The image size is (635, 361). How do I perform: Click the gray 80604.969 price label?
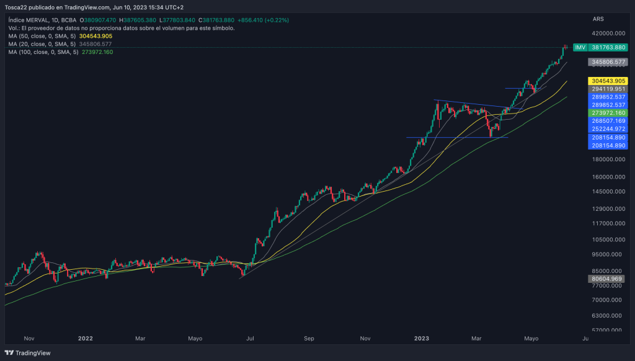click(x=607, y=279)
